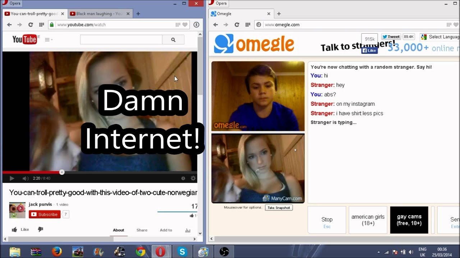Like the video with the thumbs up
This screenshot has height=258, width=460.
click(20, 230)
